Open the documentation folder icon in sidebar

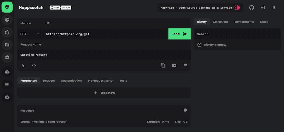pyautogui.click(x=7, y=45)
